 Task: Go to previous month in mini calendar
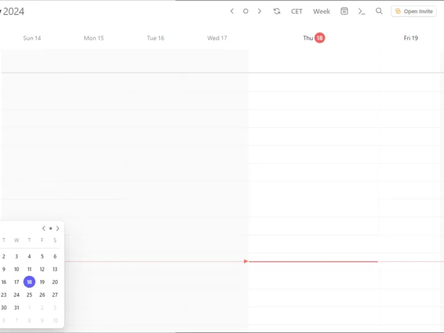pyautogui.click(x=44, y=228)
